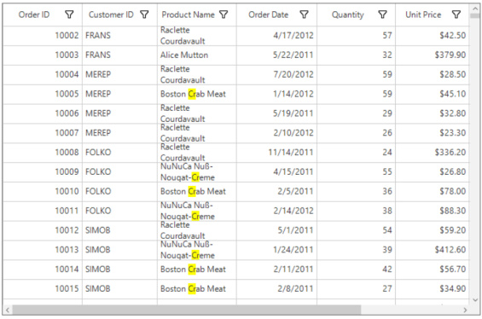Select order ID cell 10008

click(x=43, y=153)
